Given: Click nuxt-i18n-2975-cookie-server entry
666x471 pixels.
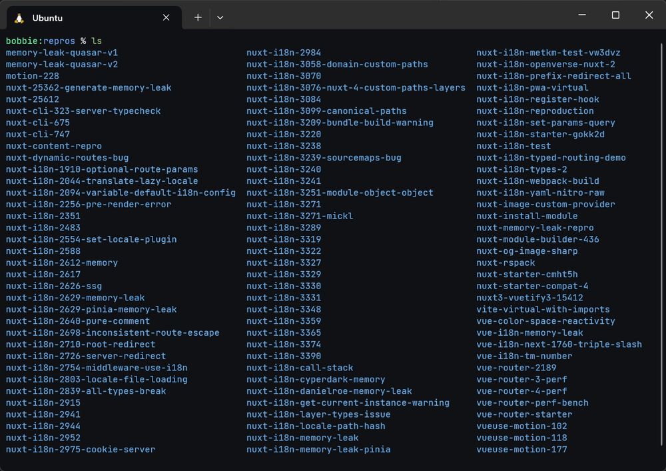Looking at the screenshot, I should pos(81,449).
